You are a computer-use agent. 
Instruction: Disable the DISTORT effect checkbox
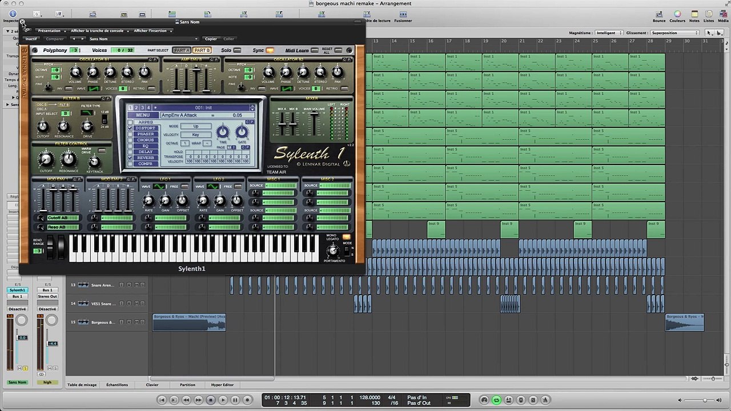(x=130, y=128)
